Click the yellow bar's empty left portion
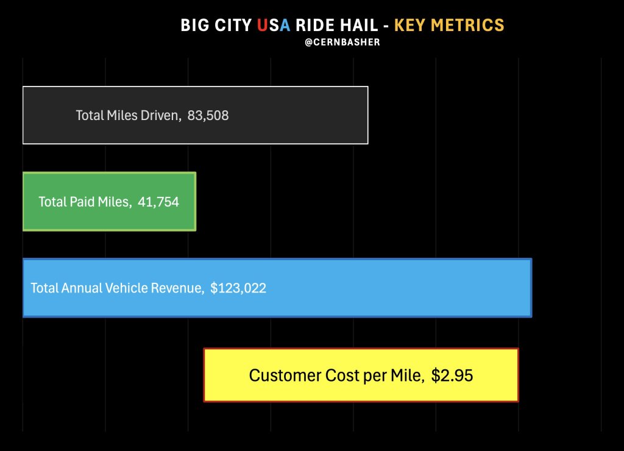Screen dimensions: 624x451 coord(224,375)
